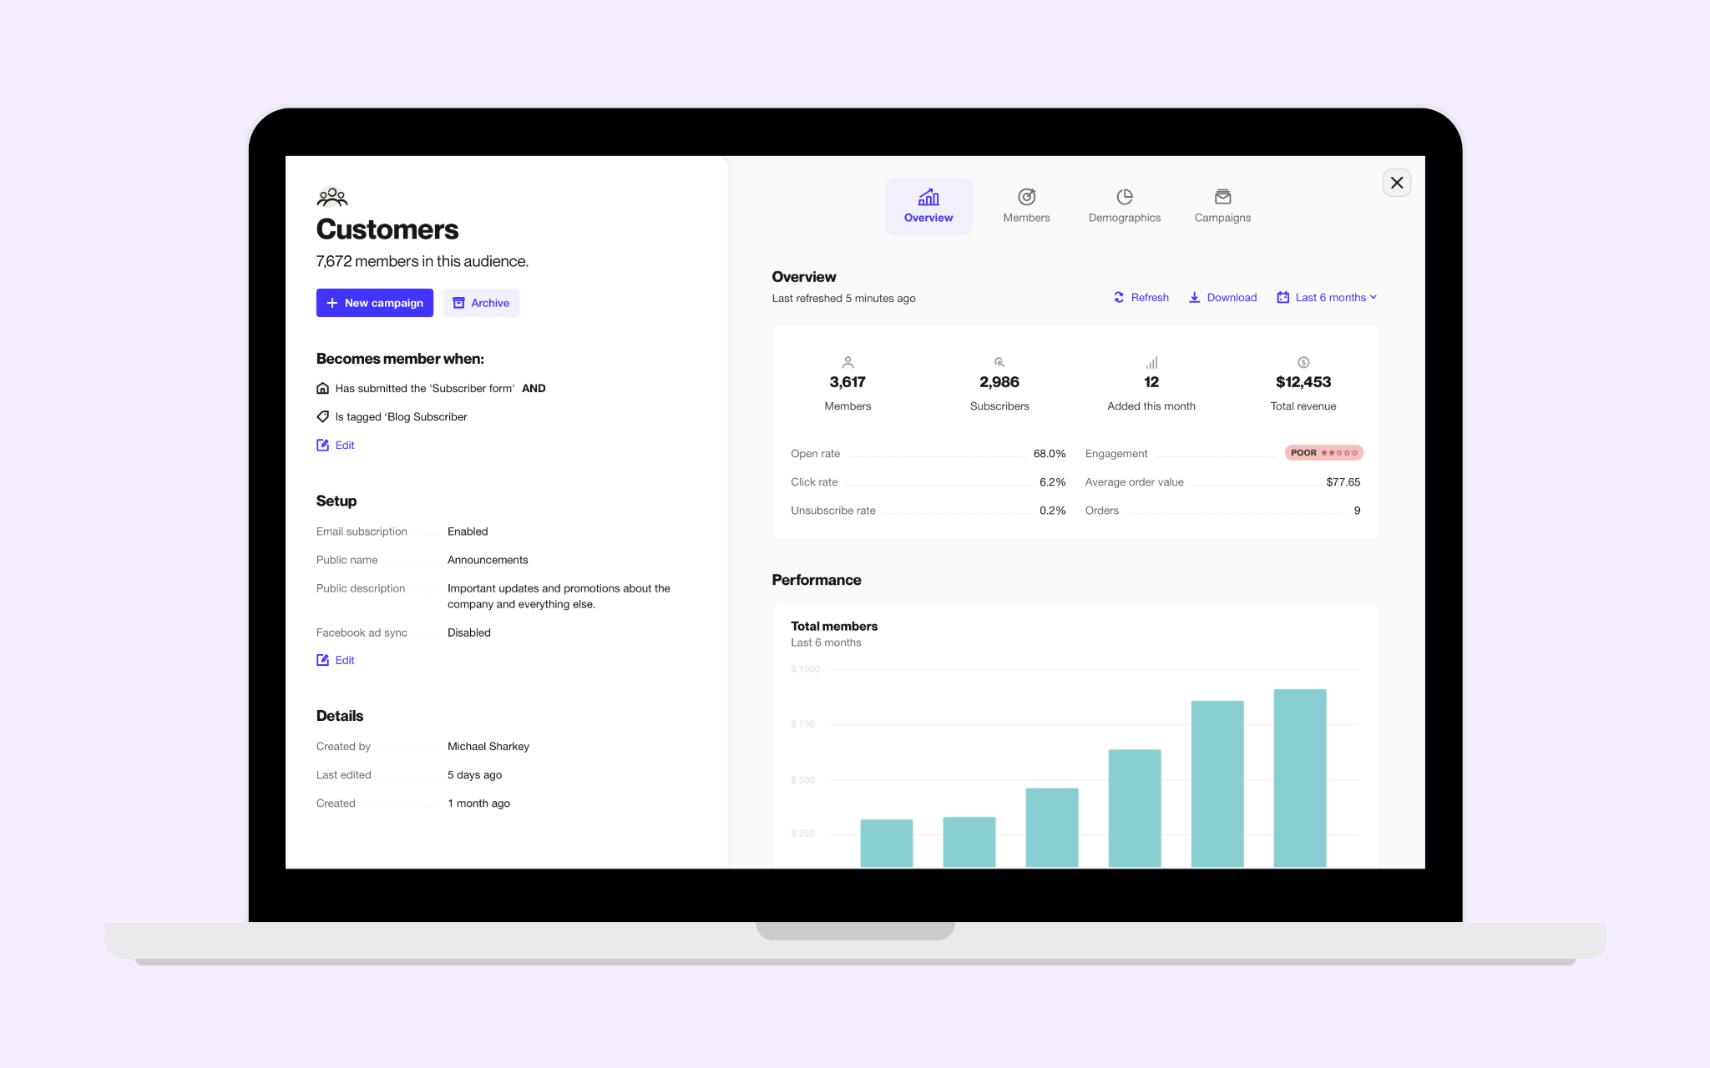Click the close button on the panel
The height and width of the screenshot is (1068, 1710).
coord(1397,182)
